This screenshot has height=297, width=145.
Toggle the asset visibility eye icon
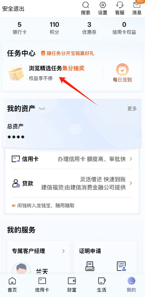click(x=42, y=108)
